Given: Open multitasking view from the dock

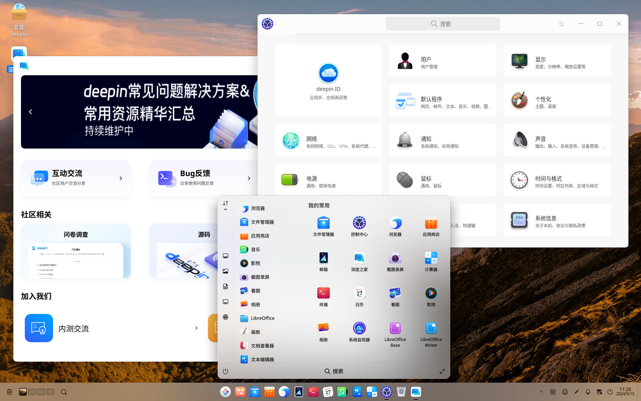Looking at the screenshot, I should tap(240, 392).
